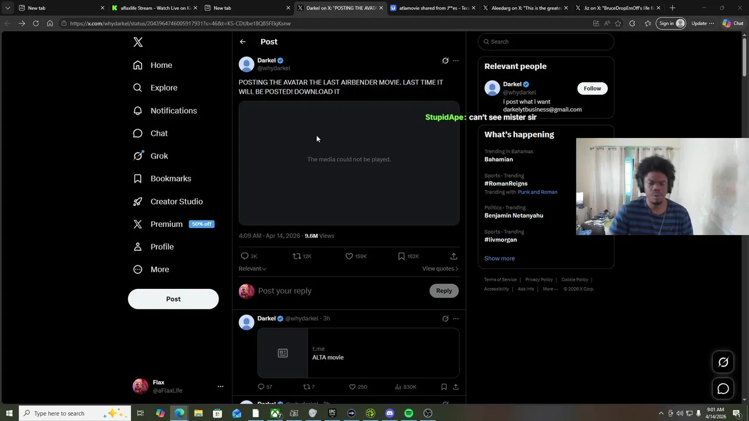Image resolution: width=749 pixels, height=421 pixels.
Task: Open Notifications in sidebar
Action: (x=165, y=111)
